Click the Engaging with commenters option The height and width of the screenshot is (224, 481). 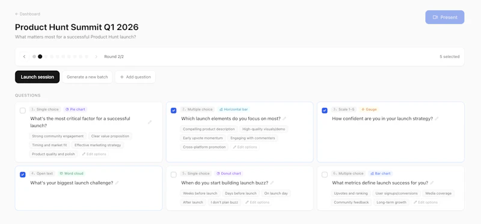coord(253,138)
